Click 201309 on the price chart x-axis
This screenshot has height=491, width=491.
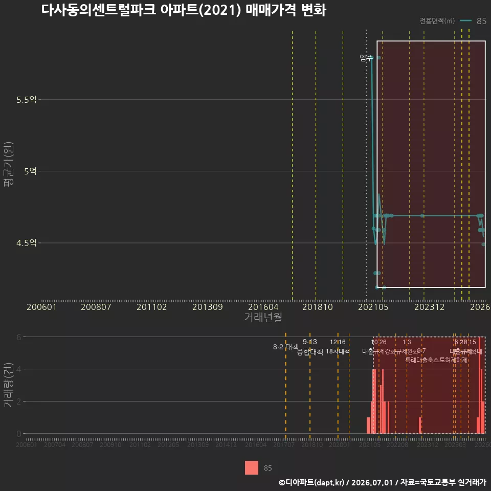(x=207, y=307)
